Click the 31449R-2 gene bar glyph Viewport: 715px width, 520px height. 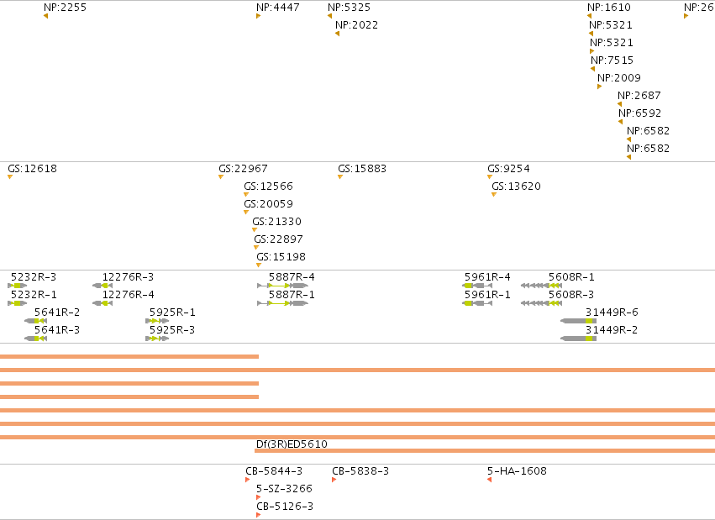(578, 339)
